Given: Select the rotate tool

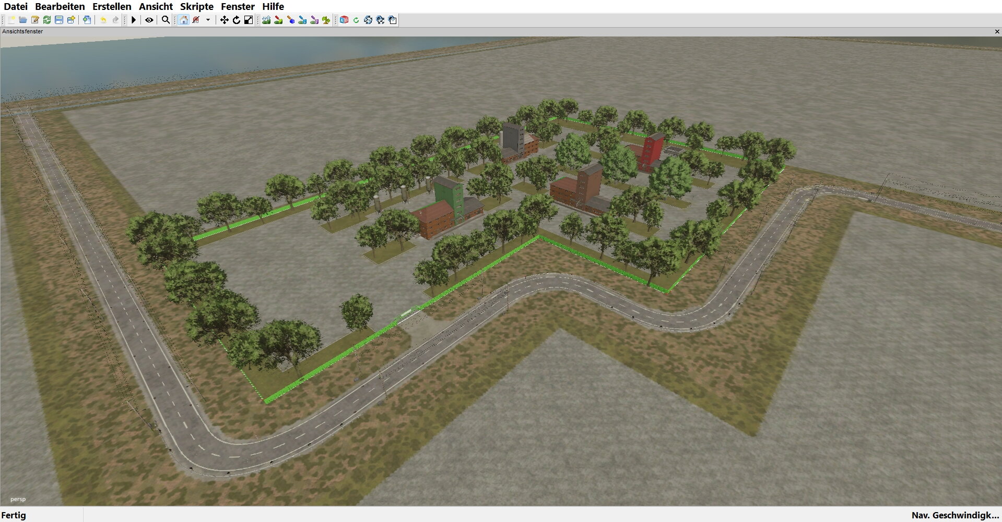Looking at the screenshot, I should [237, 20].
